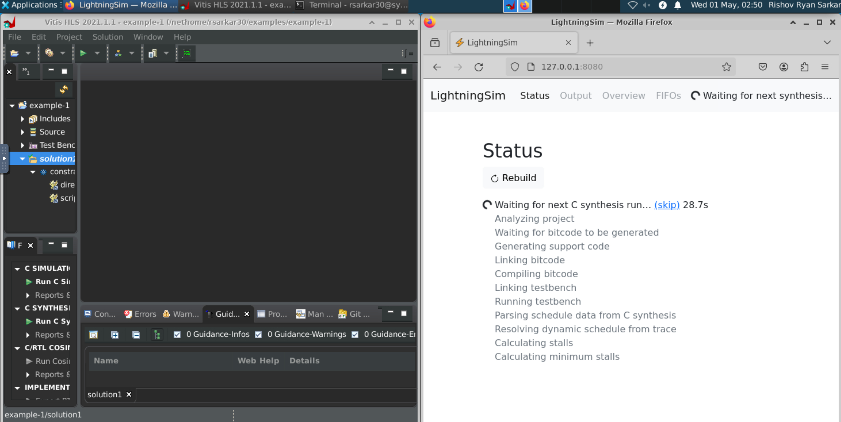Open the FIFOs page in LightningSim
This screenshot has width=841, height=422.
coord(668,96)
